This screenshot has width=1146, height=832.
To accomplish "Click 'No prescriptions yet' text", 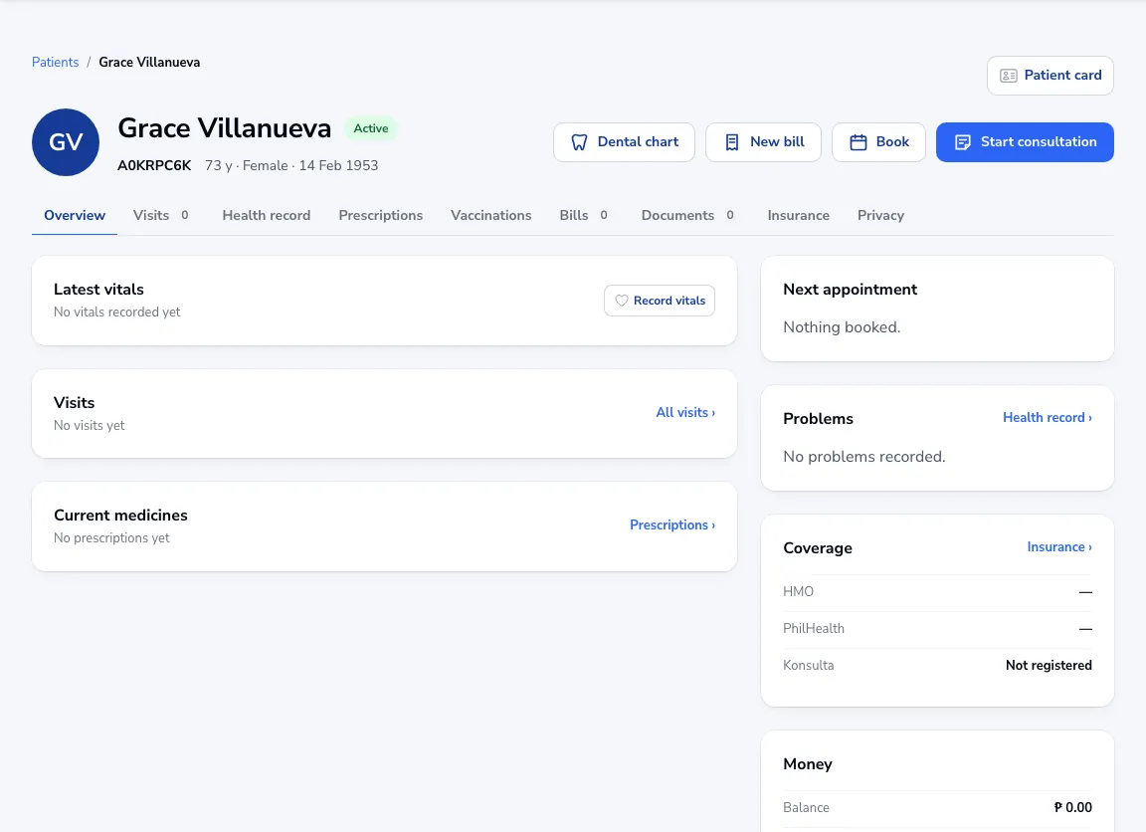I will pyautogui.click(x=111, y=538).
